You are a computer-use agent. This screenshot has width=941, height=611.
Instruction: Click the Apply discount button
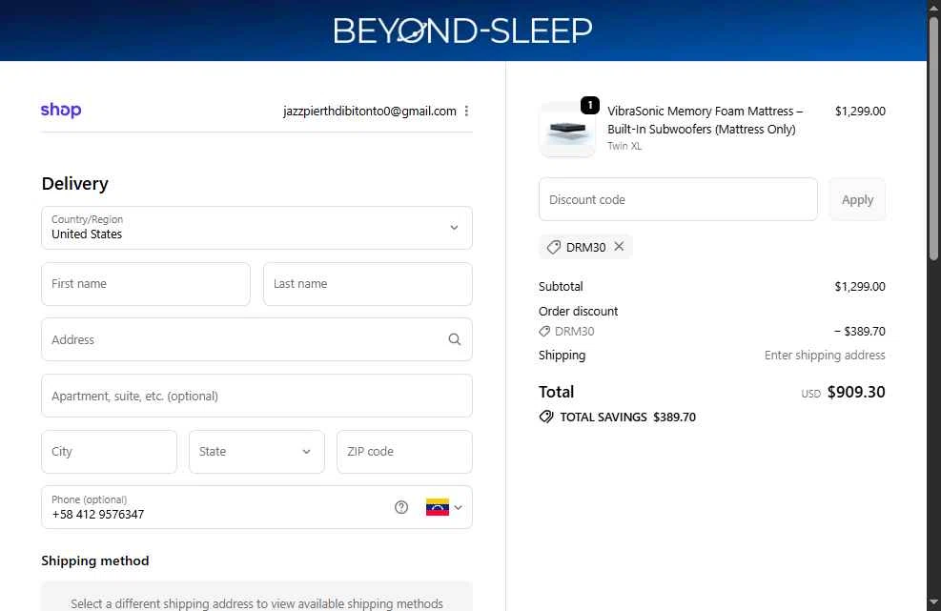point(857,199)
